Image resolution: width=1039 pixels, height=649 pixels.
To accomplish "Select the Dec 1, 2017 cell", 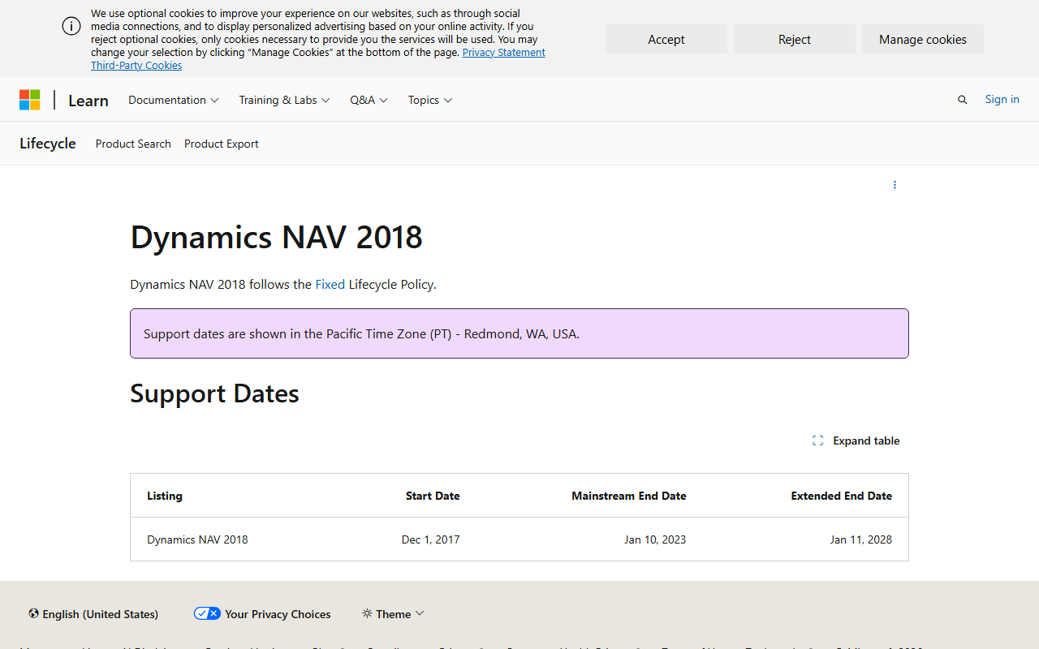I will [431, 539].
